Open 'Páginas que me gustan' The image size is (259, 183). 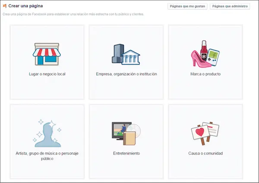(x=187, y=6)
